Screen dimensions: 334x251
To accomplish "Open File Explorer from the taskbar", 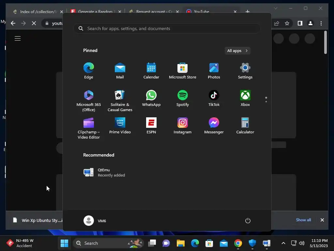I will point(181,243).
